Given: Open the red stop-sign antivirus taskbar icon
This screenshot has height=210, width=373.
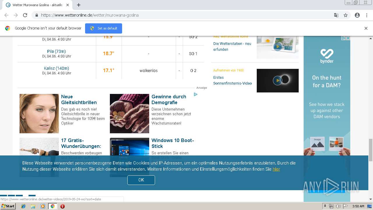Looking at the screenshot, I should coord(62,206).
